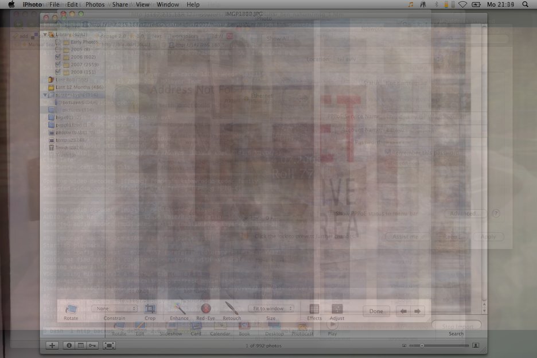Image resolution: width=537 pixels, height=358 pixels.
Task: Select the Last Roll album icon
Action: pos(51,80)
